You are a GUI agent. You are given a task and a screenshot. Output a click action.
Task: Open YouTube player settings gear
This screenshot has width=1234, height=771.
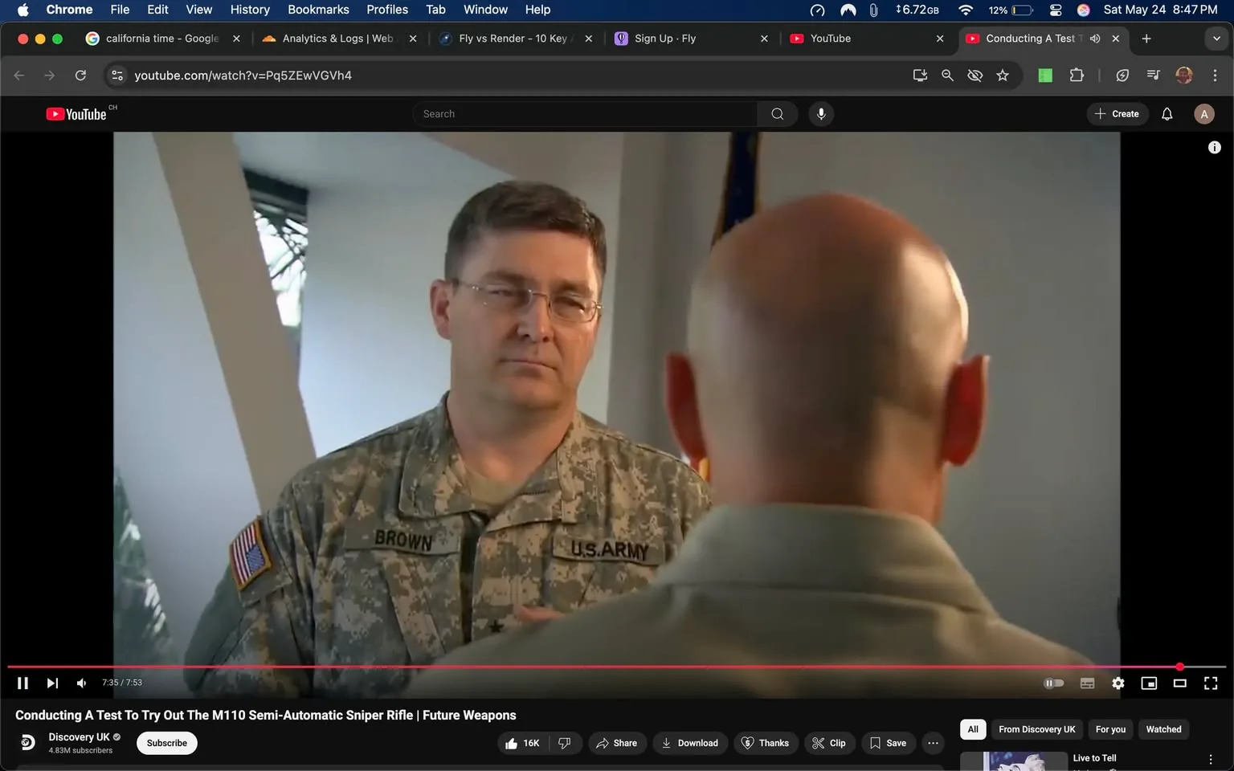click(x=1118, y=683)
